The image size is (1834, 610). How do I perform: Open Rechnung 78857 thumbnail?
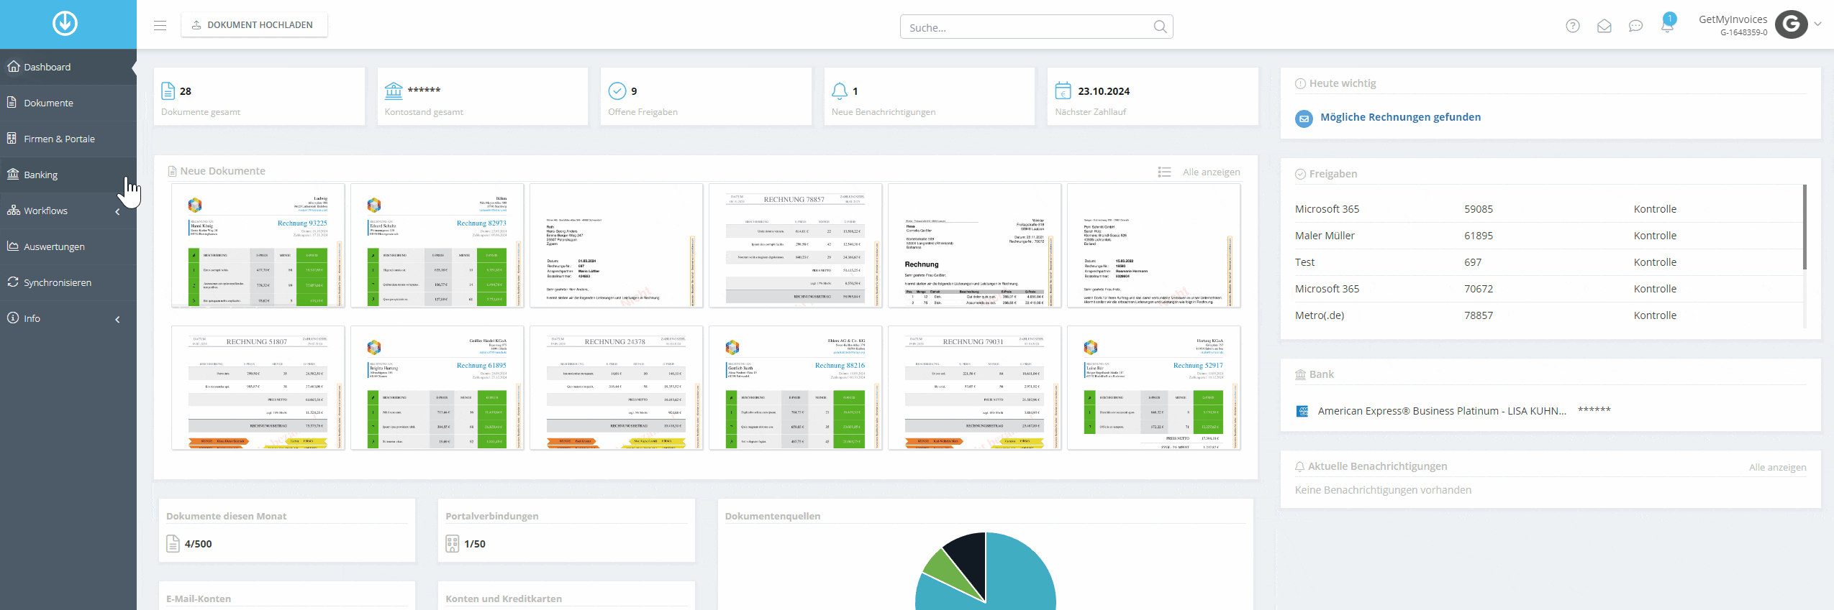click(795, 246)
